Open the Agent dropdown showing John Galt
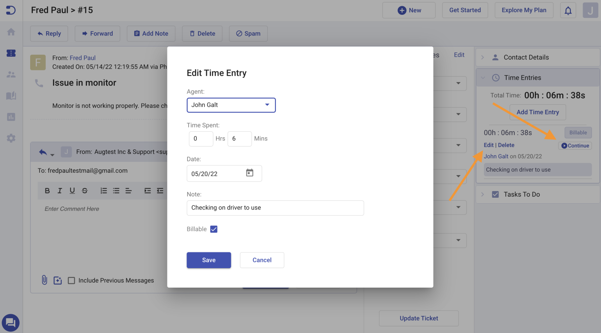Image resolution: width=601 pixels, height=333 pixels. click(x=231, y=105)
